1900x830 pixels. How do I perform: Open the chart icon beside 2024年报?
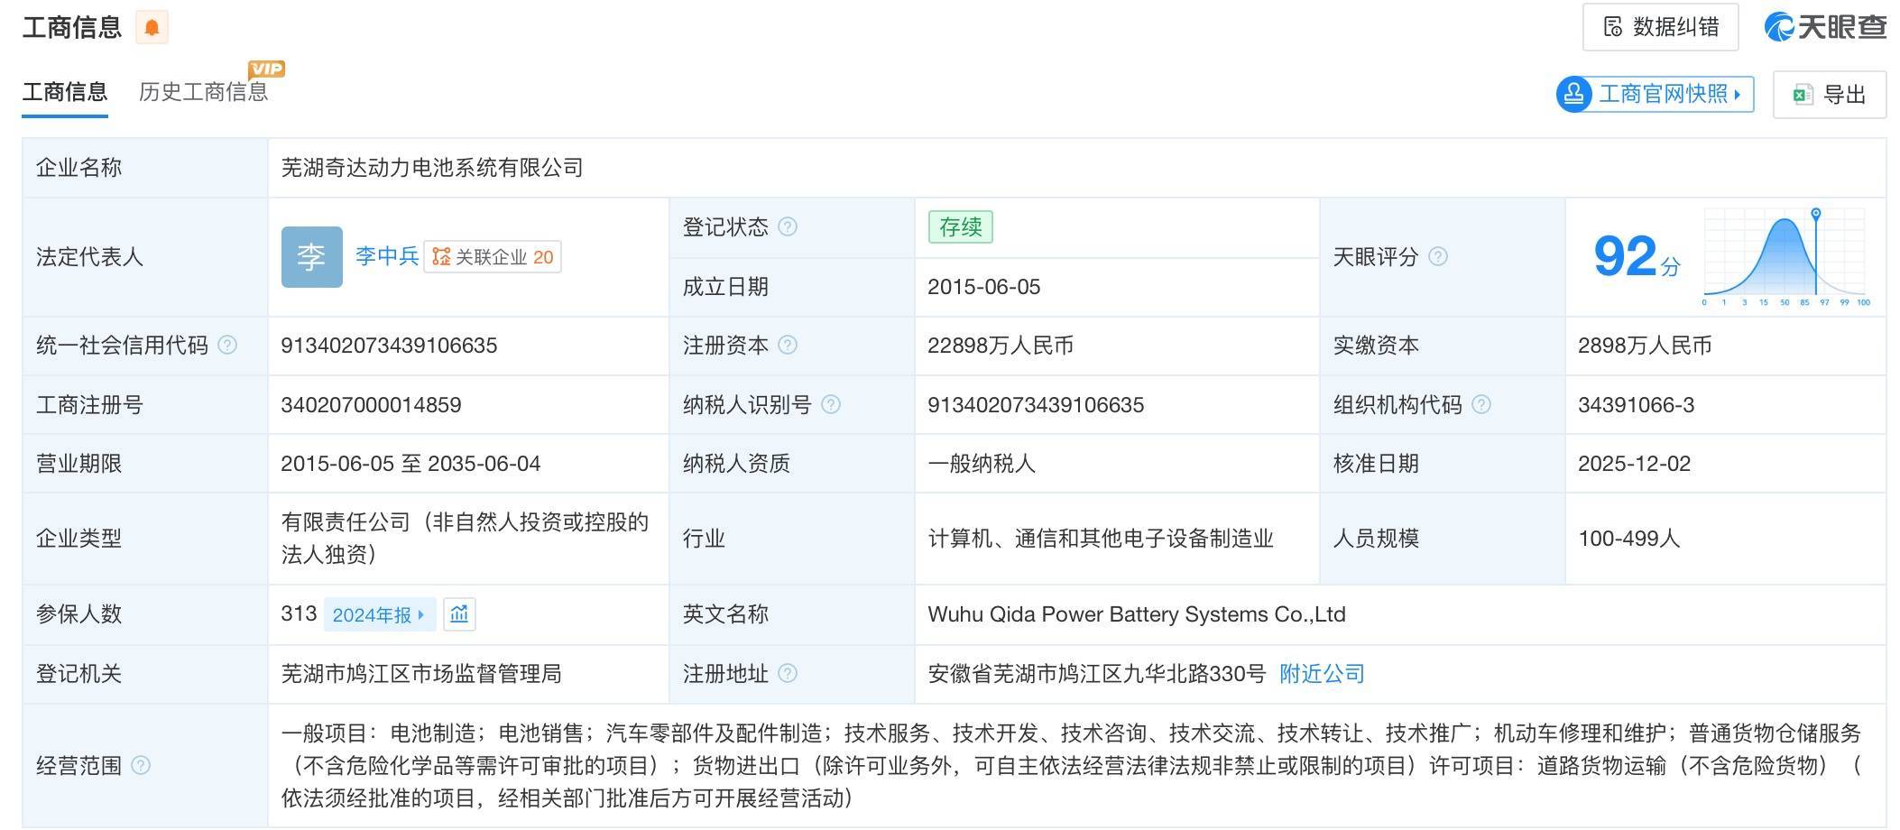click(459, 614)
